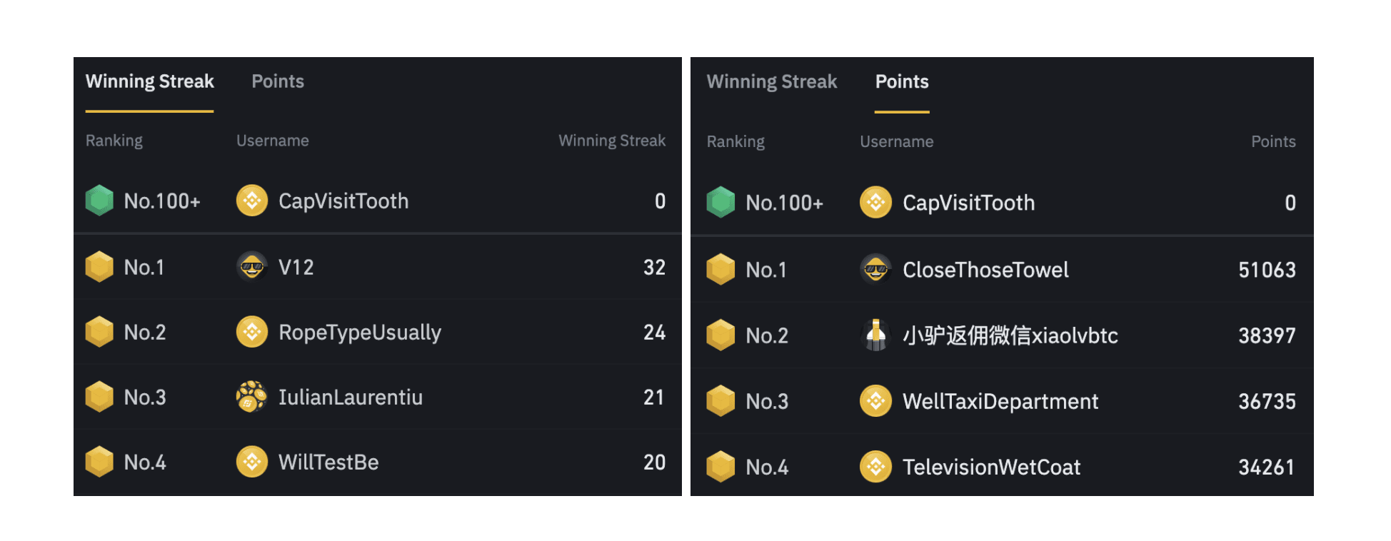Switch to Points tab in left panel
Screen dimensions: 1391x541
tap(278, 81)
